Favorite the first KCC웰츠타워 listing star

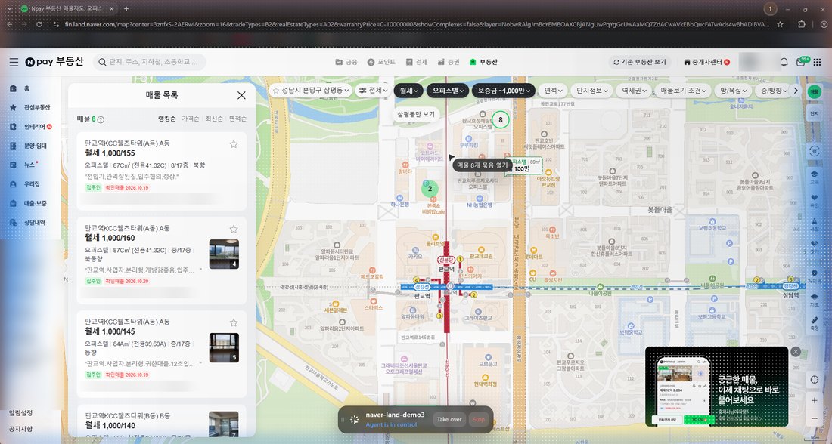(234, 144)
